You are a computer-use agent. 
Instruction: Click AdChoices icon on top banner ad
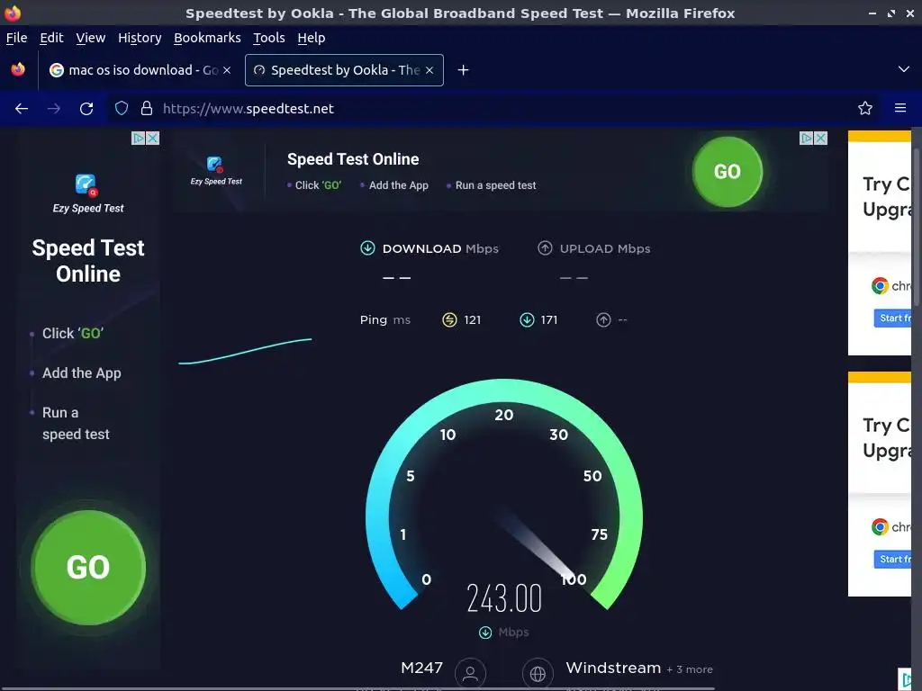click(x=807, y=138)
